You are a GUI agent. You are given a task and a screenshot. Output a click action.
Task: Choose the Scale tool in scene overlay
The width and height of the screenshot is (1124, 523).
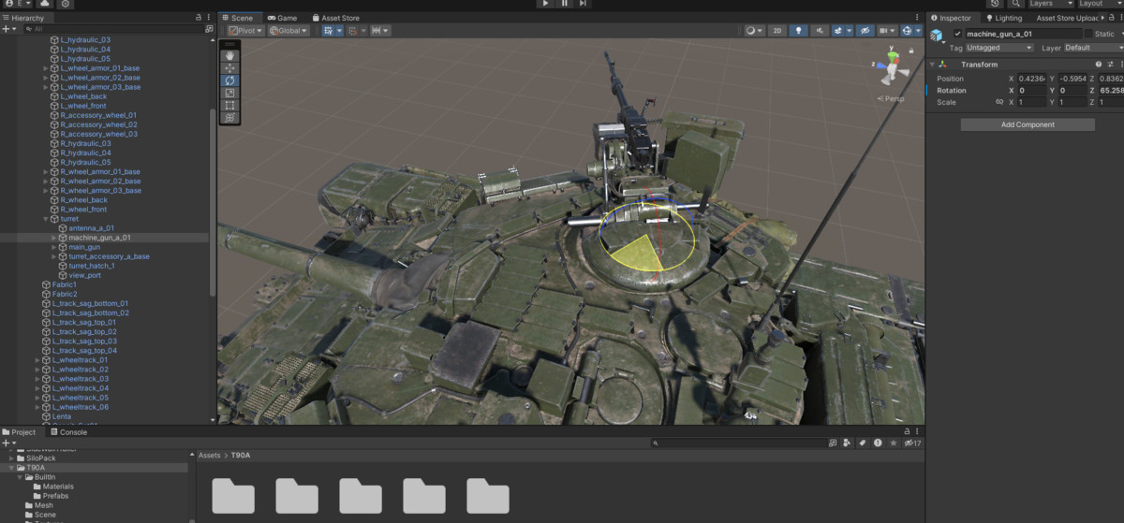[230, 93]
